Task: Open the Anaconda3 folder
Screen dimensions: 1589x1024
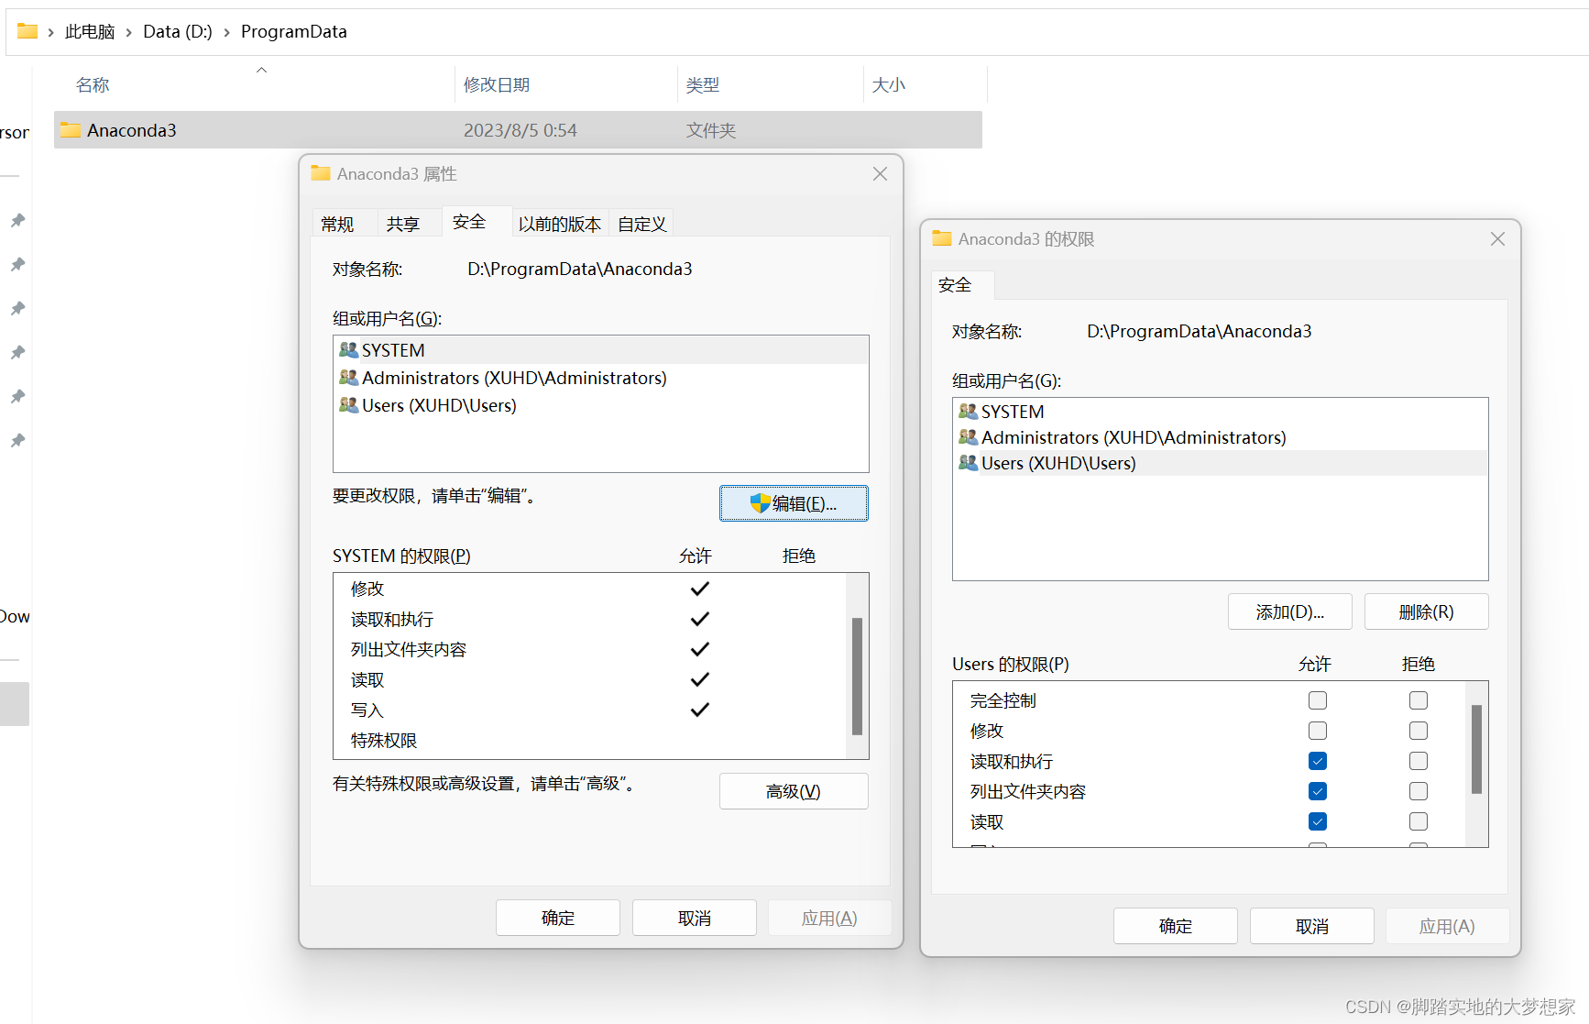Action: pyautogui.click(x=132, y=129)
